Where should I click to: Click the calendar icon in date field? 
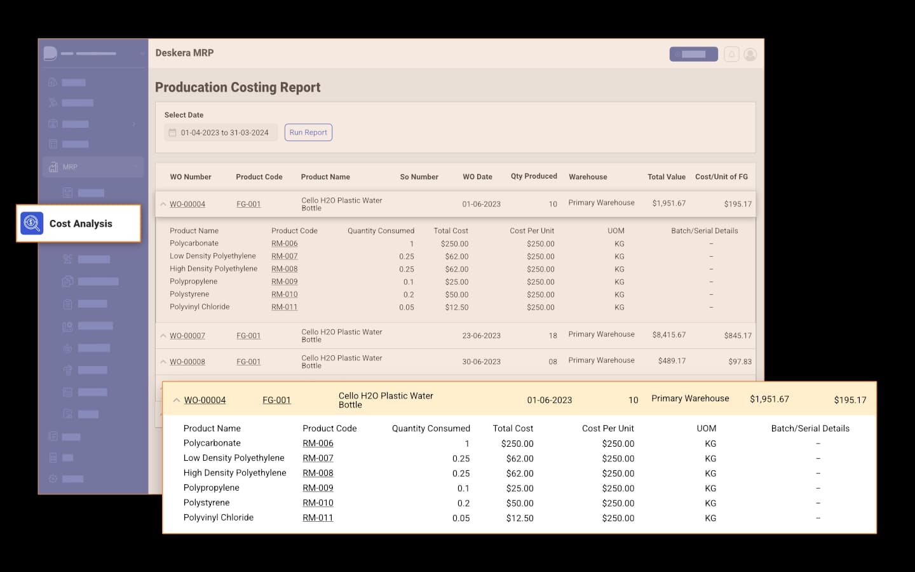172,133
